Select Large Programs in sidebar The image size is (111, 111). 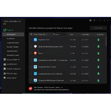[12, 51]
